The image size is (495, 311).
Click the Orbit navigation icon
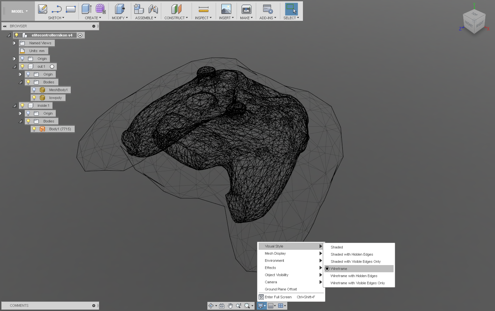point(211,306)
